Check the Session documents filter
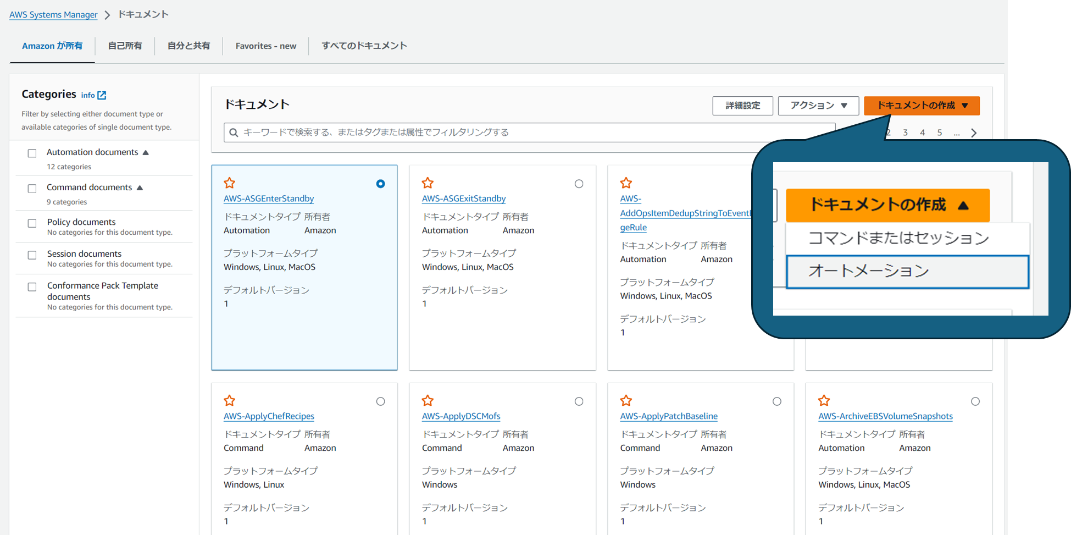The height and width of the screenshot is (535, 1071). pos(32,255)
